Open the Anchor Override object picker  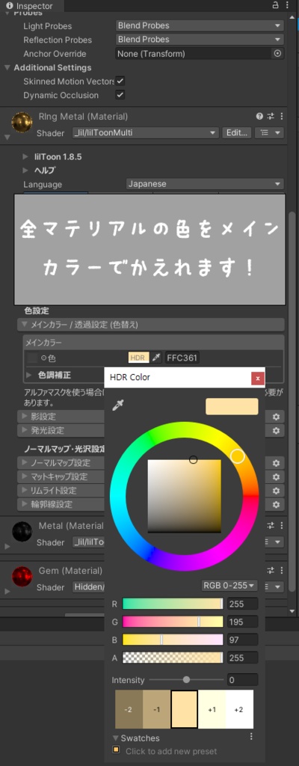(277, 54)
